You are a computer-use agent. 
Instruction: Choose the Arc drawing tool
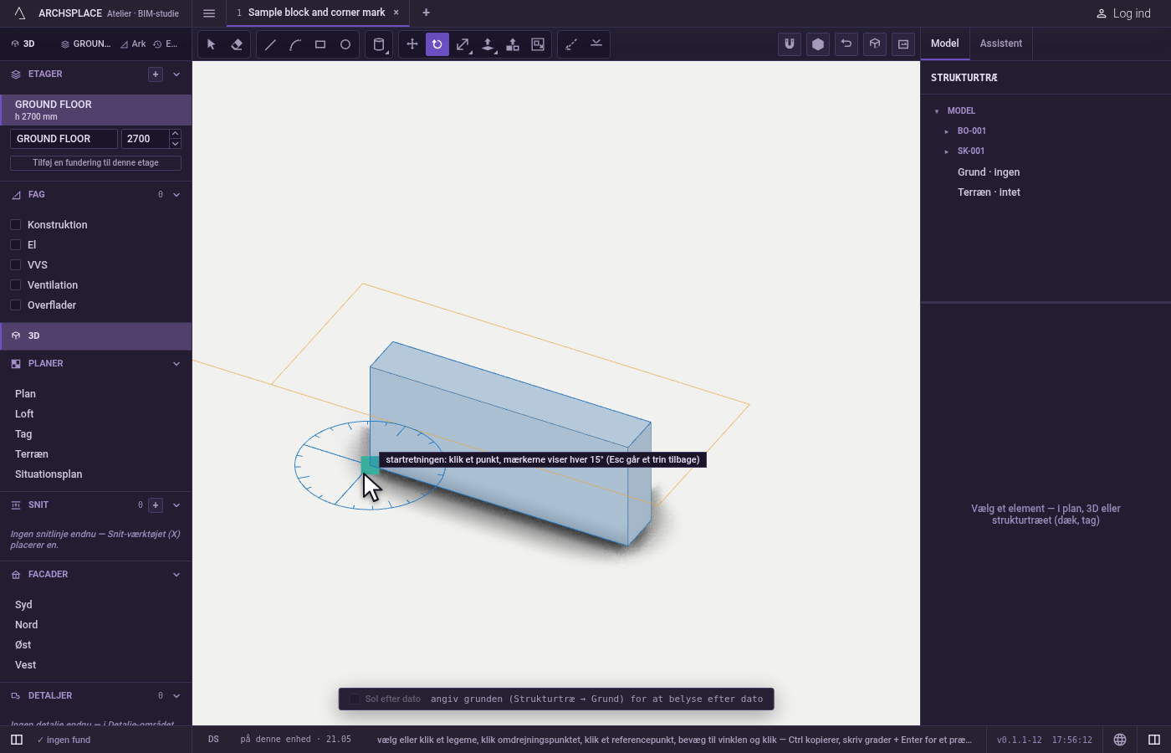(x=295, y=44)
